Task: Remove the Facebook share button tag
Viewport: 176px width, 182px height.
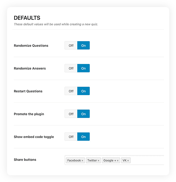Action: [x=82, y=161]
